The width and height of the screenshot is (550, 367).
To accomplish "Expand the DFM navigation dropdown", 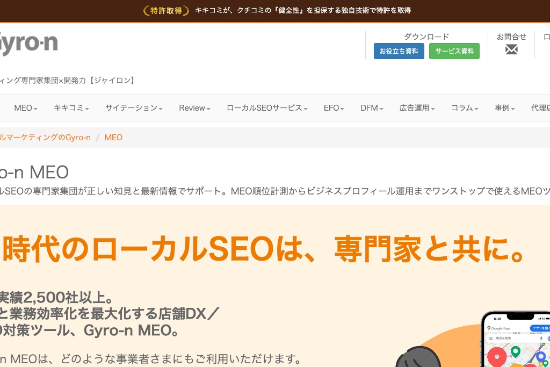I will (372, 108).
